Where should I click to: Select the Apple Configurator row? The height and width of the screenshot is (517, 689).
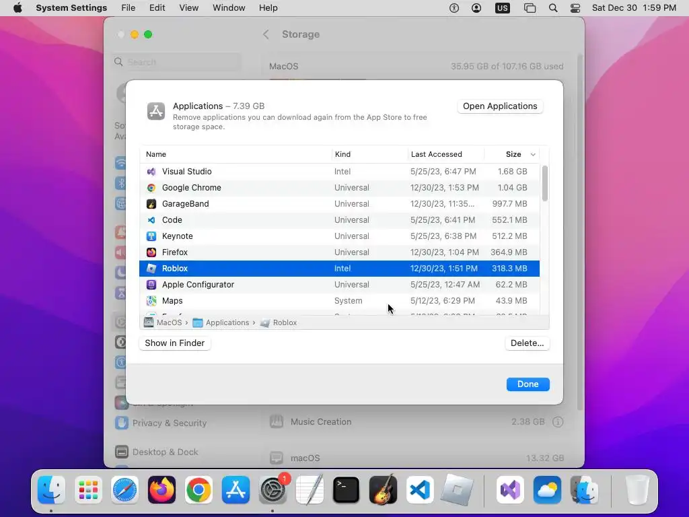(339, 285)
